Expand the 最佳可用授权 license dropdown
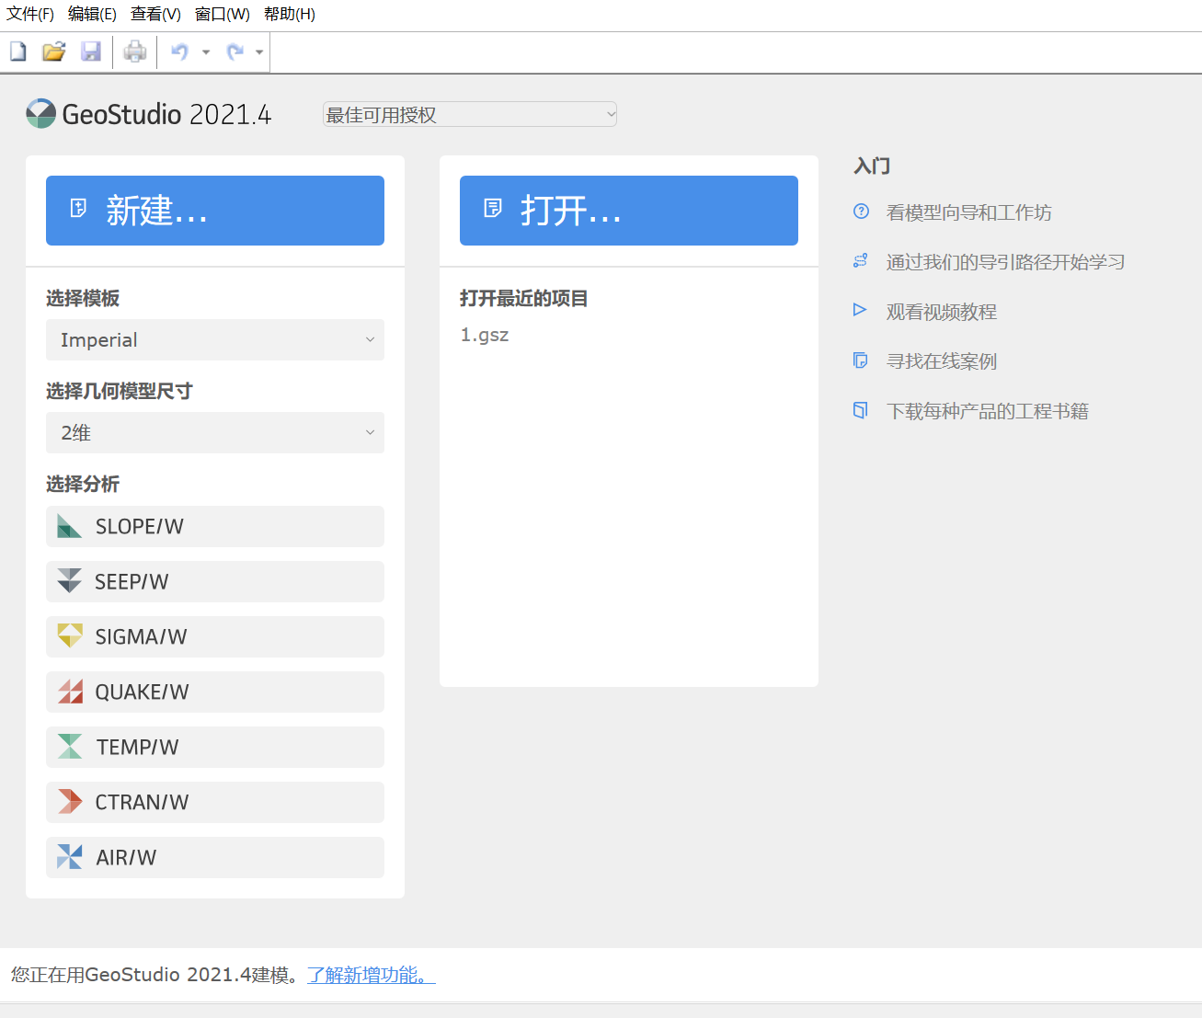 click(x=470, y=114)
